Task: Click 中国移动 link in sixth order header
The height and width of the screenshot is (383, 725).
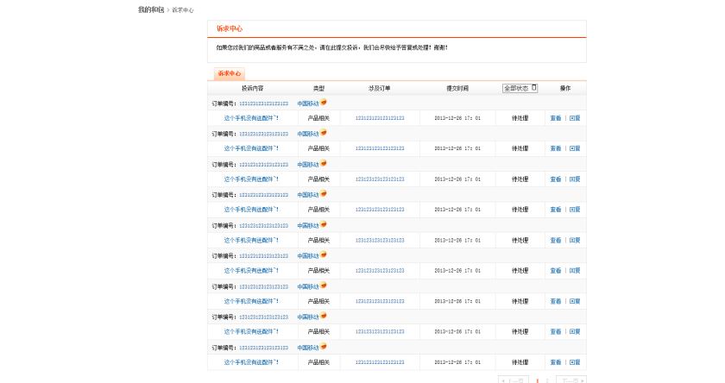Action: point(308,256)
